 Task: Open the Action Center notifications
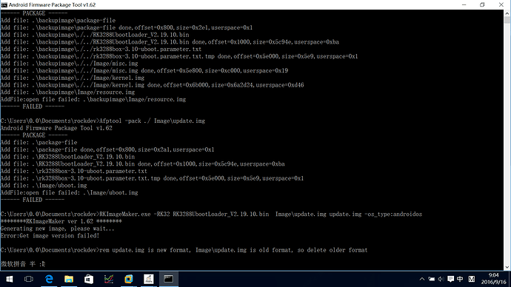451,279
